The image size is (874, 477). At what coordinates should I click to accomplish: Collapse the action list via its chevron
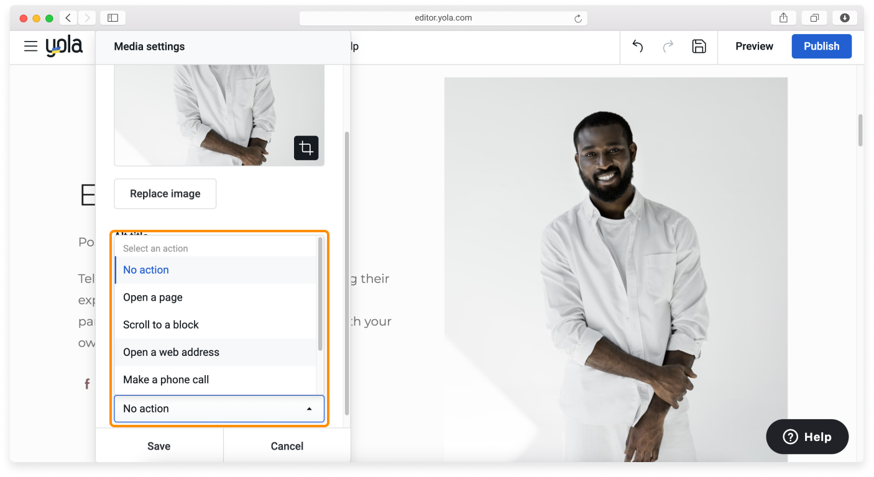[308, 408]
